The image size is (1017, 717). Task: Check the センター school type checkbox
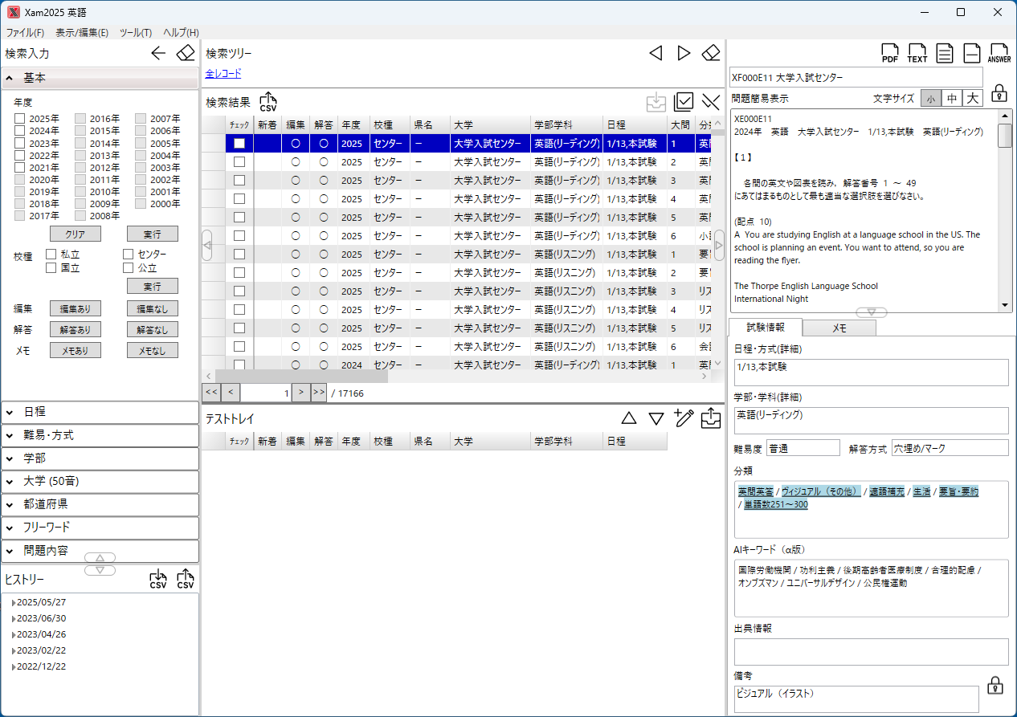(x=128, y=255)
